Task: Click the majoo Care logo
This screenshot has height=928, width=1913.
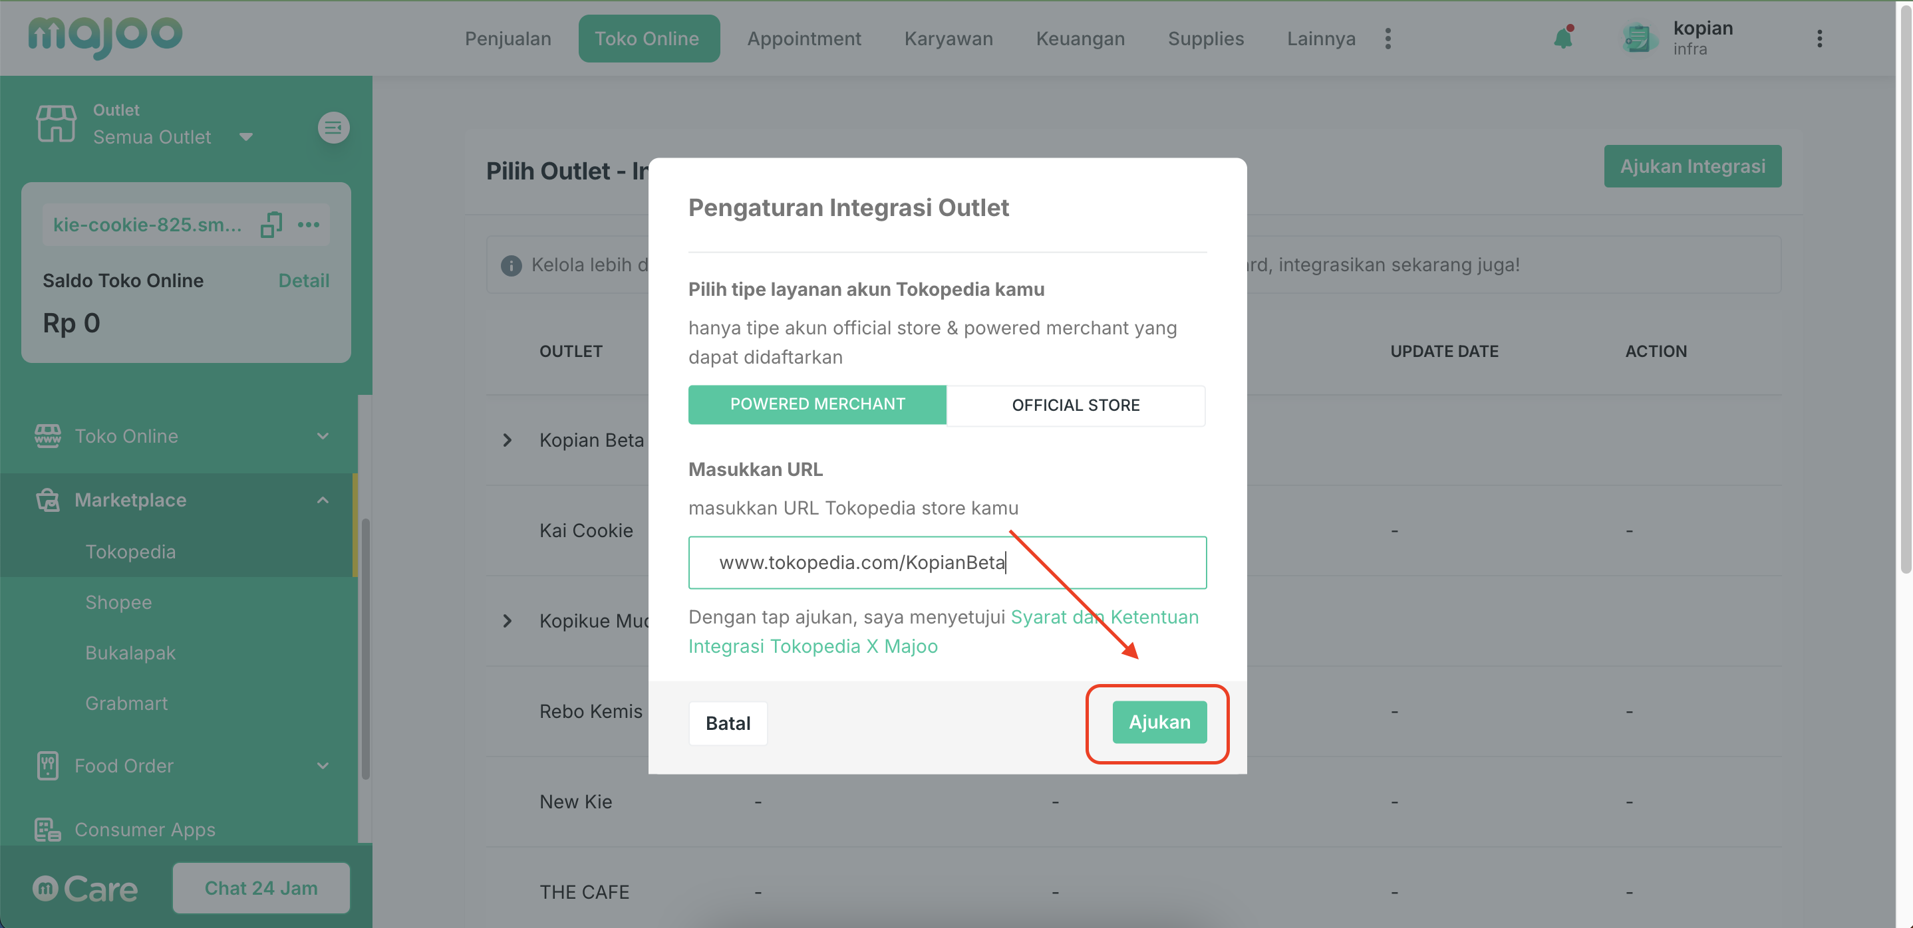Action: [85, 889]
